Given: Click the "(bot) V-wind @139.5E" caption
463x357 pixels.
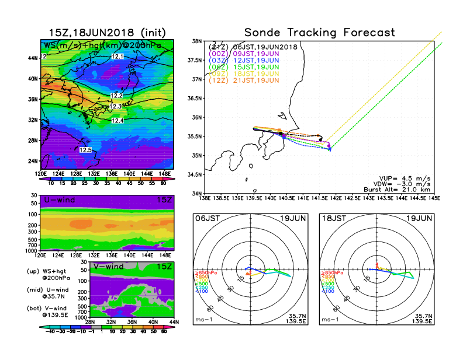Looking at the screenshot, I should [47, 311].
